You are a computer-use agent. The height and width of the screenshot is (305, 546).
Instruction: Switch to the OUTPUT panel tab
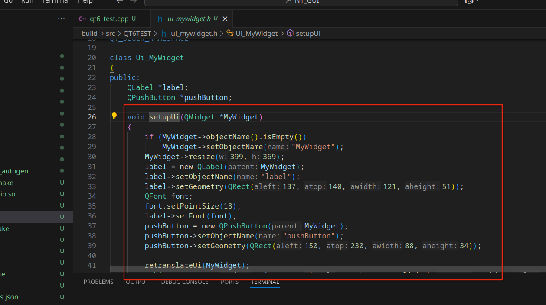tap(137, 282)
